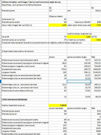Click the value 107
This screenshot has width=101, height=135.
(x=58, y=125)
